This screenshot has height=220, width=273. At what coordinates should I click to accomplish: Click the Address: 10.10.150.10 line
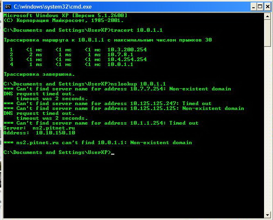[39, 133]
